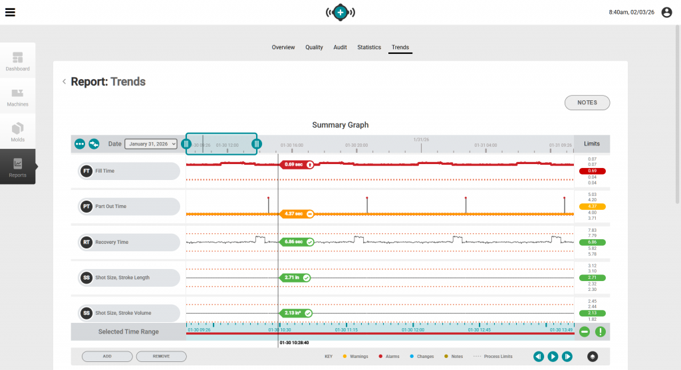Click the back chevron beside Report: Trends

65,82
